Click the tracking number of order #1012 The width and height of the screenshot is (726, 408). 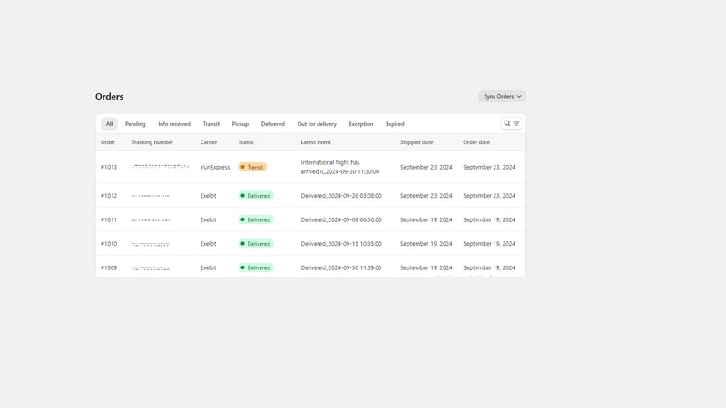pyautogui.click(x=151, y=196)
